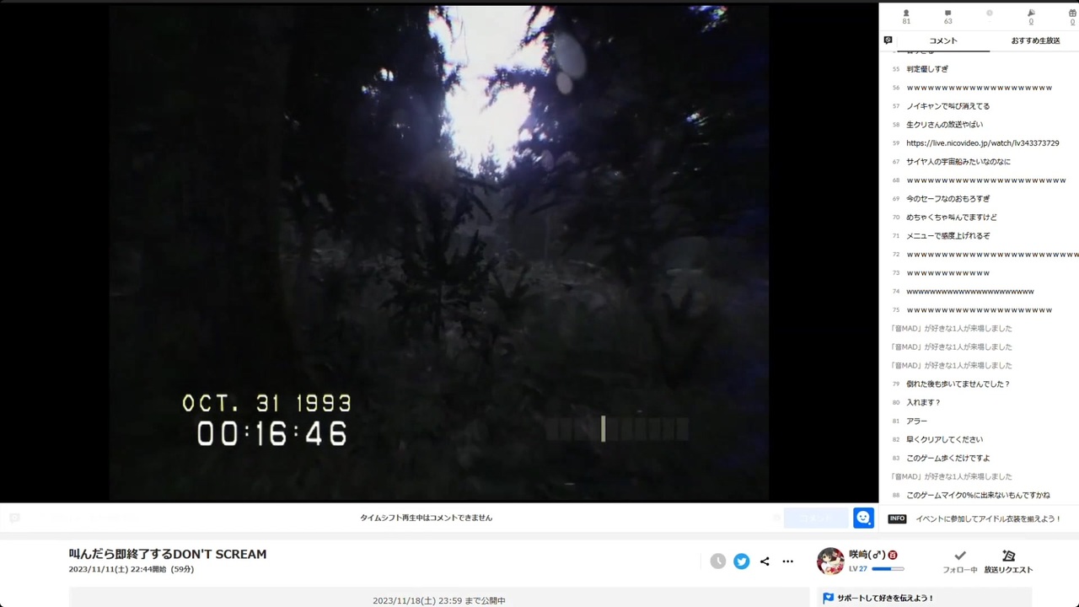Open the three-dot more options menu
Viewport: 1079px width, 607px height.
787,561
